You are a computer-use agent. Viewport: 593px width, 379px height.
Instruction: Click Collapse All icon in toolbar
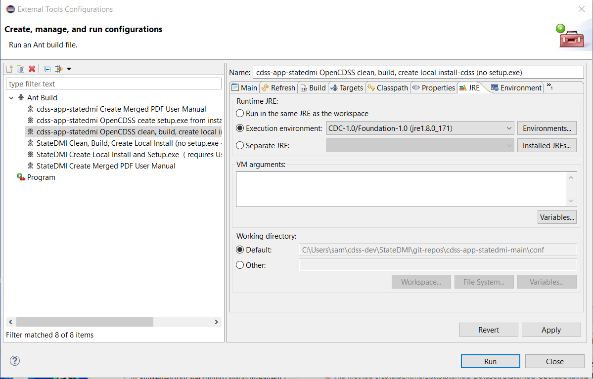pyautogui.click(x=47, y=69)
